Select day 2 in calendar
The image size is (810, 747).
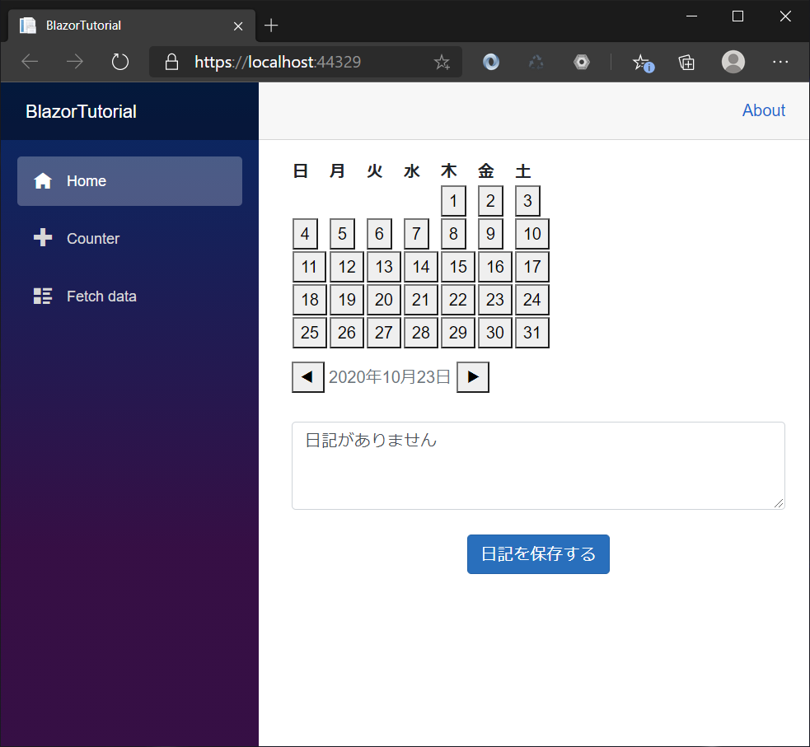click(x=491, y=201)
